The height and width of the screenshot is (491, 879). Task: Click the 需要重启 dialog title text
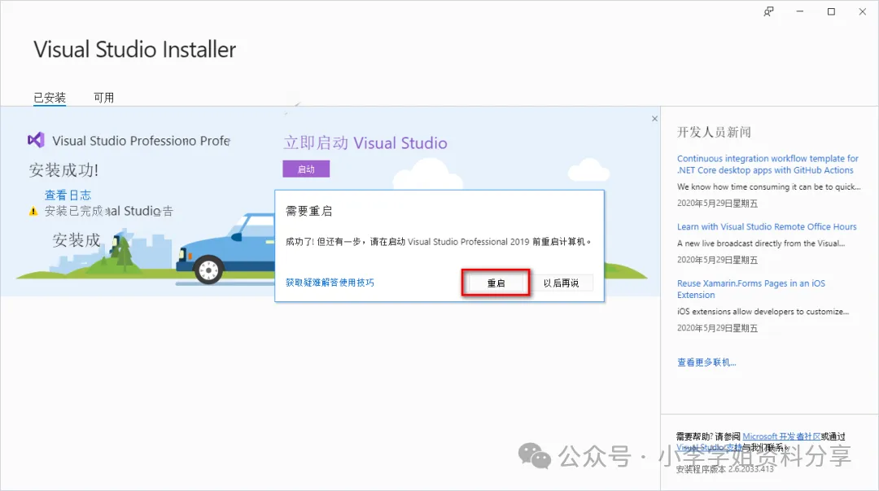coord(309,211)
